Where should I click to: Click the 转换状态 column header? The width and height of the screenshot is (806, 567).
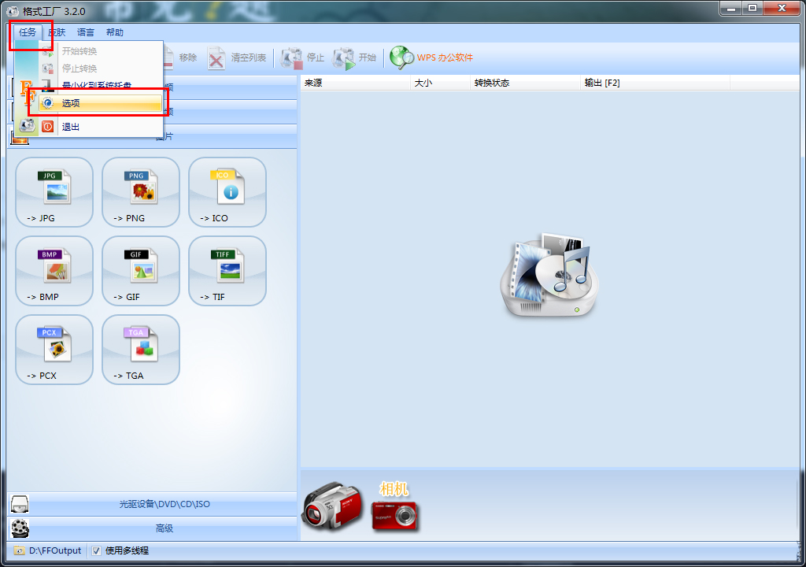pos(492,83)
